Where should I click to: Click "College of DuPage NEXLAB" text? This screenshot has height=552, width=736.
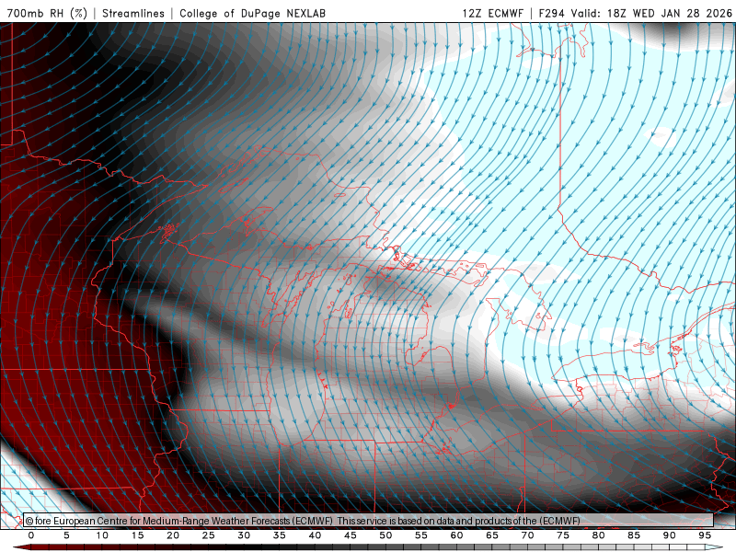tap(252, 13)
